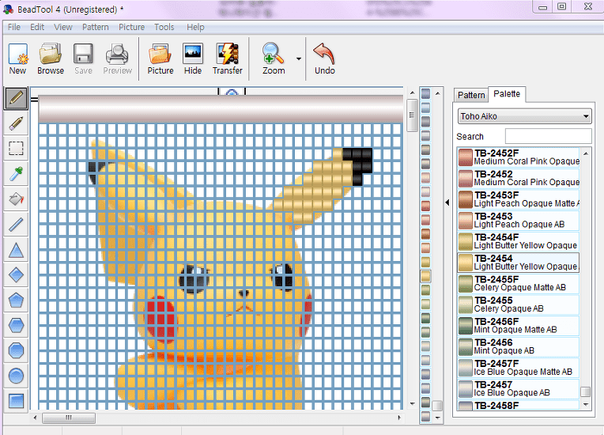Select the Rectangle shape tool

point(16,401)
